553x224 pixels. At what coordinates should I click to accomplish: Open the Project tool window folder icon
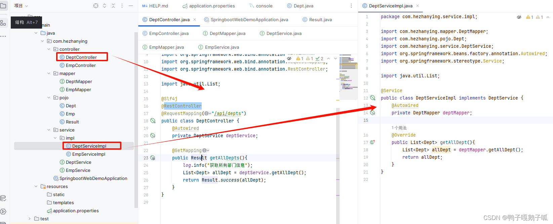click(x=3, y=6)
